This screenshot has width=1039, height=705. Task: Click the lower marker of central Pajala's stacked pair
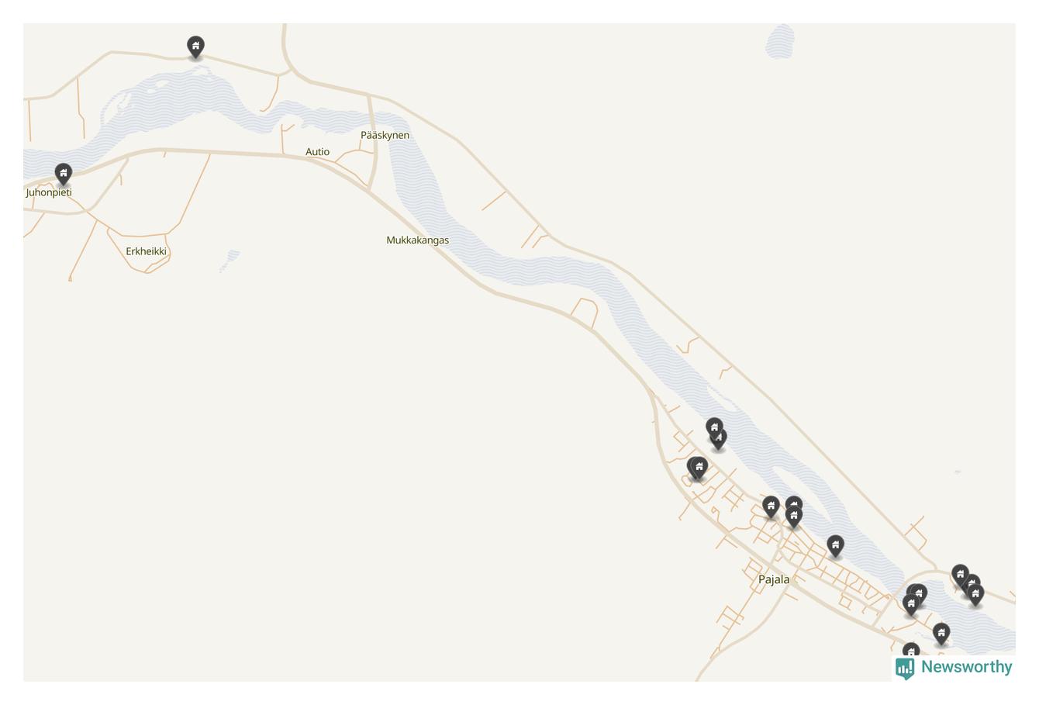(793, 516)
